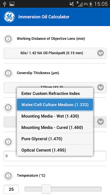Choose Water/Cell Culture Medium (1.333)
This screenshot has height=196, width=110.
pyautogui.click(x=55, y=105)
